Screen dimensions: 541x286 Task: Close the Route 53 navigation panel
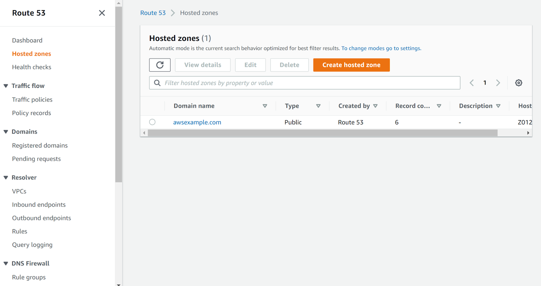pos(102,13)
